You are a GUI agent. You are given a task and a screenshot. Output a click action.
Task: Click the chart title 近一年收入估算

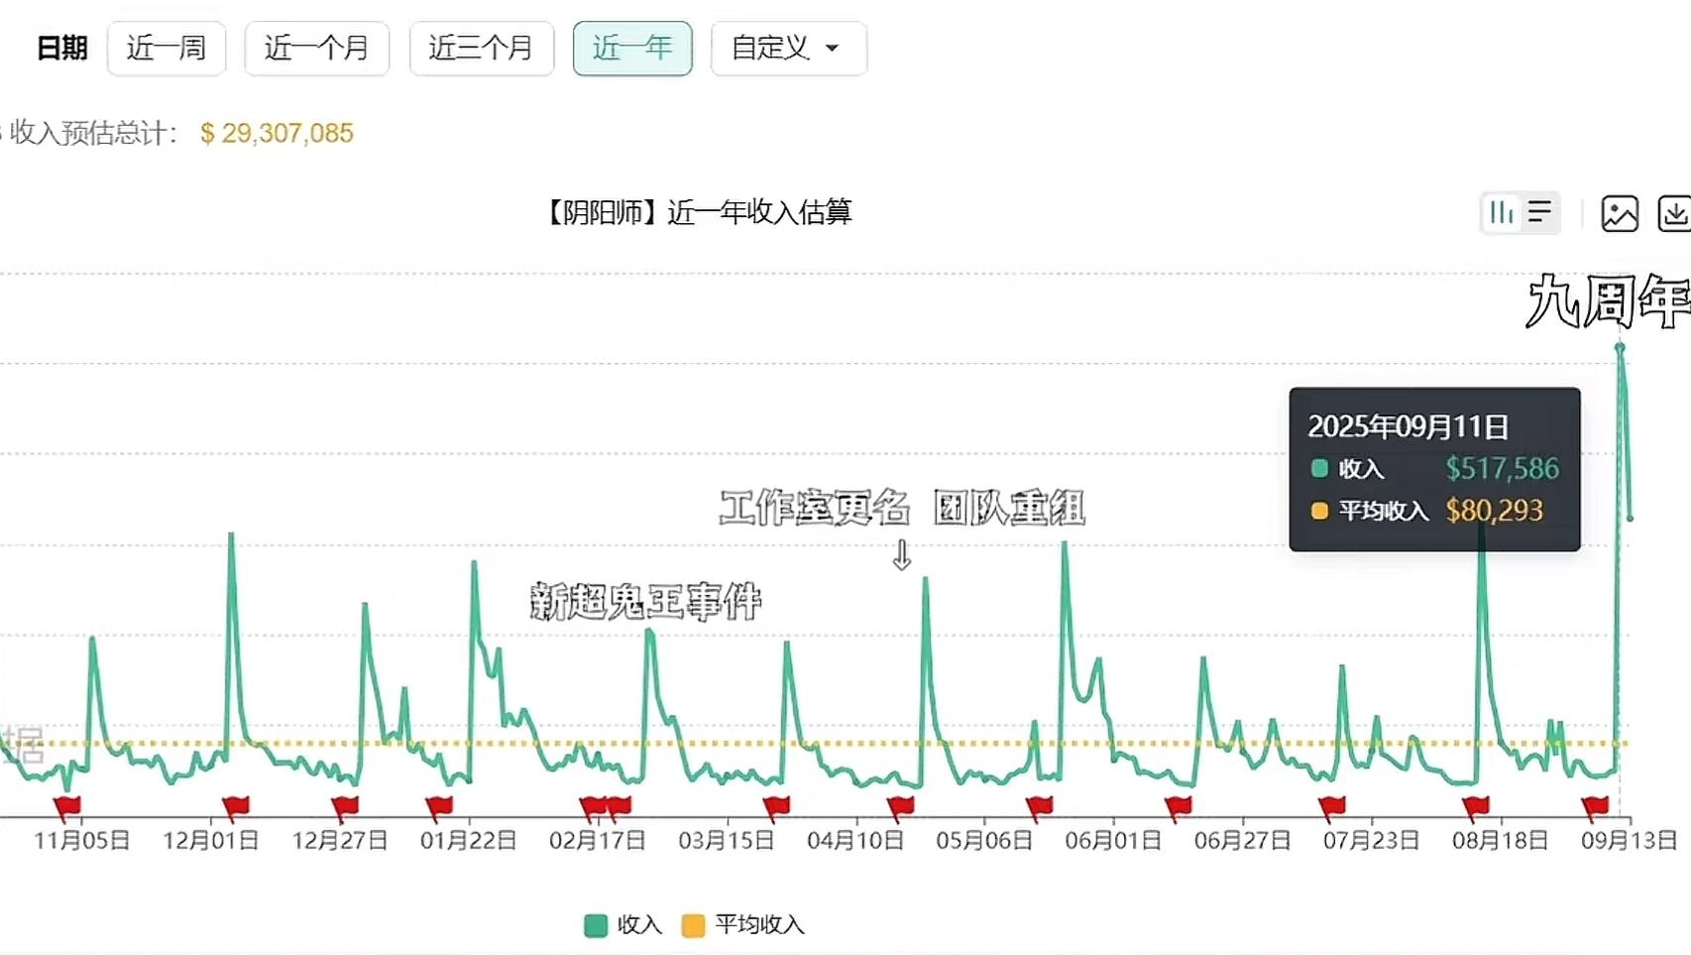(x=759, y=212)
